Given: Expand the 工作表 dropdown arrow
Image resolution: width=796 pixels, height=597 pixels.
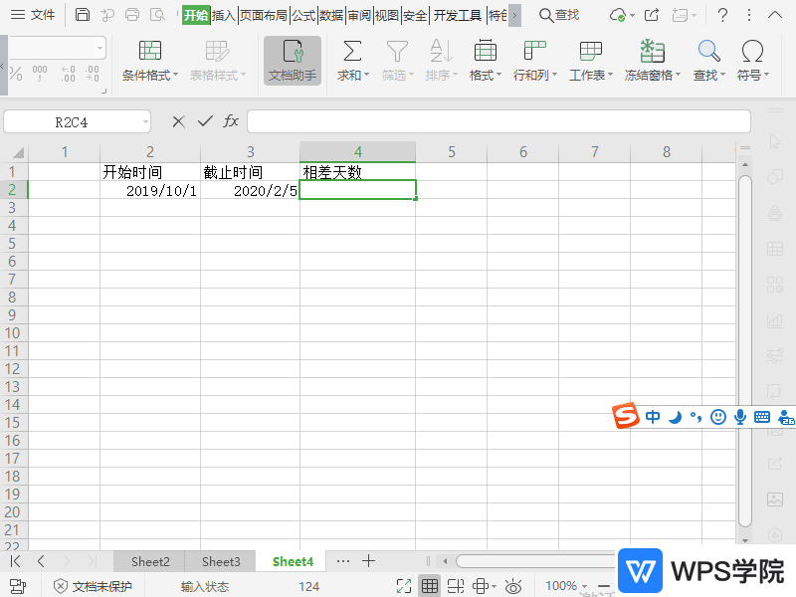Looking at the screenshot, I should tap(611, 76).
